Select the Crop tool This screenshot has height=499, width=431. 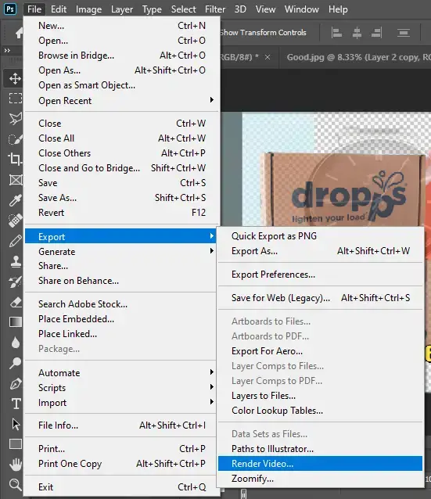[15, 158]
